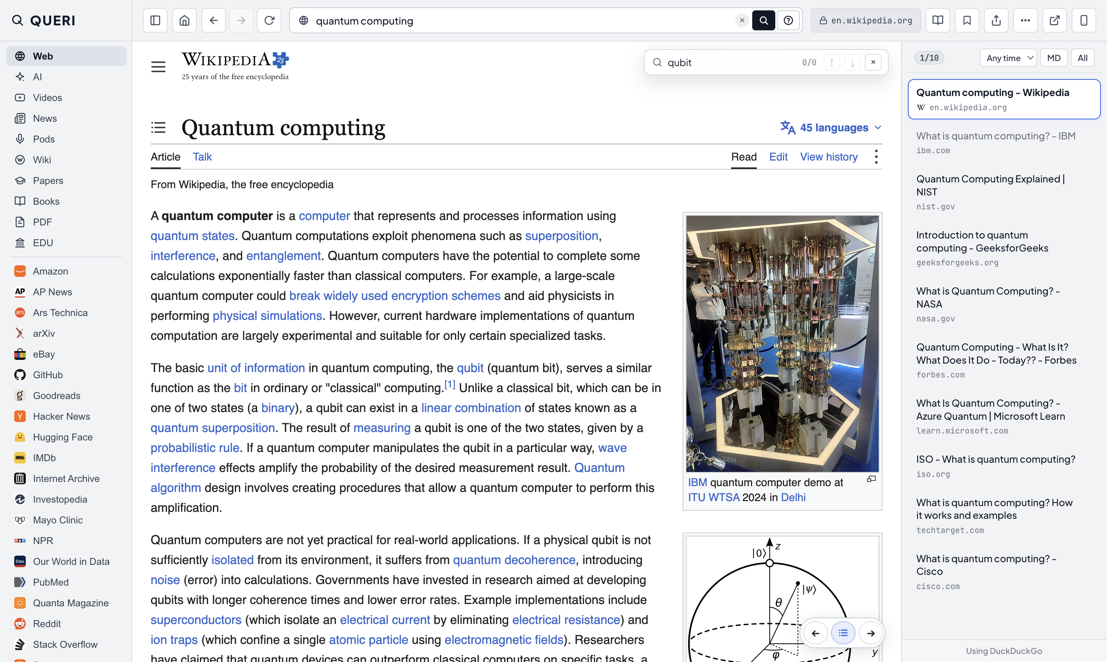Open the article's vertical dots menu

coord(876,157)
